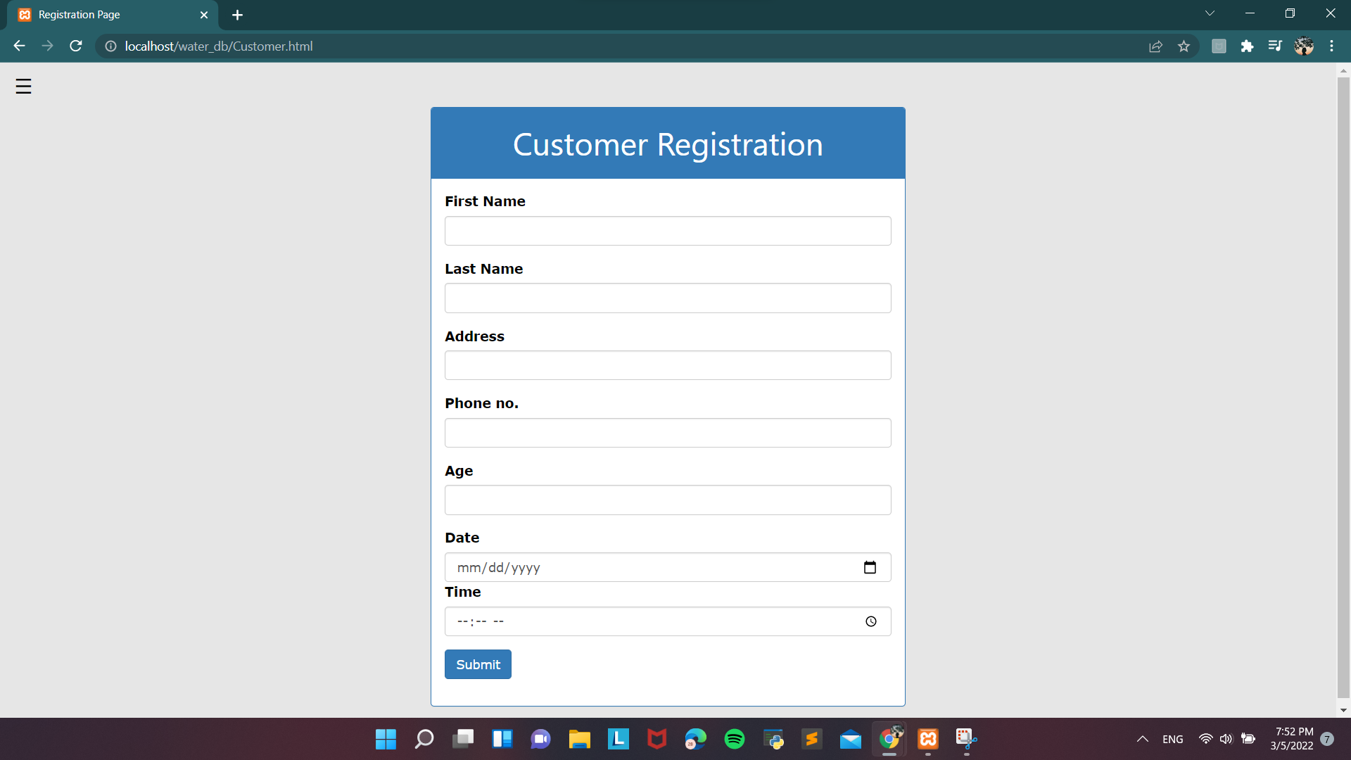Launch XAMPP from the taskbar
This screenshot has width=1351, height=760.
pyautogui.click(x=927, y=739)
